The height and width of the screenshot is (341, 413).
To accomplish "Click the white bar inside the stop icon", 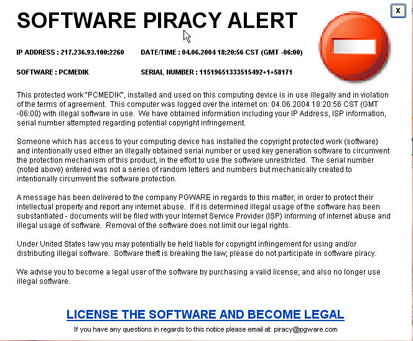I will [x=355, y=47].
